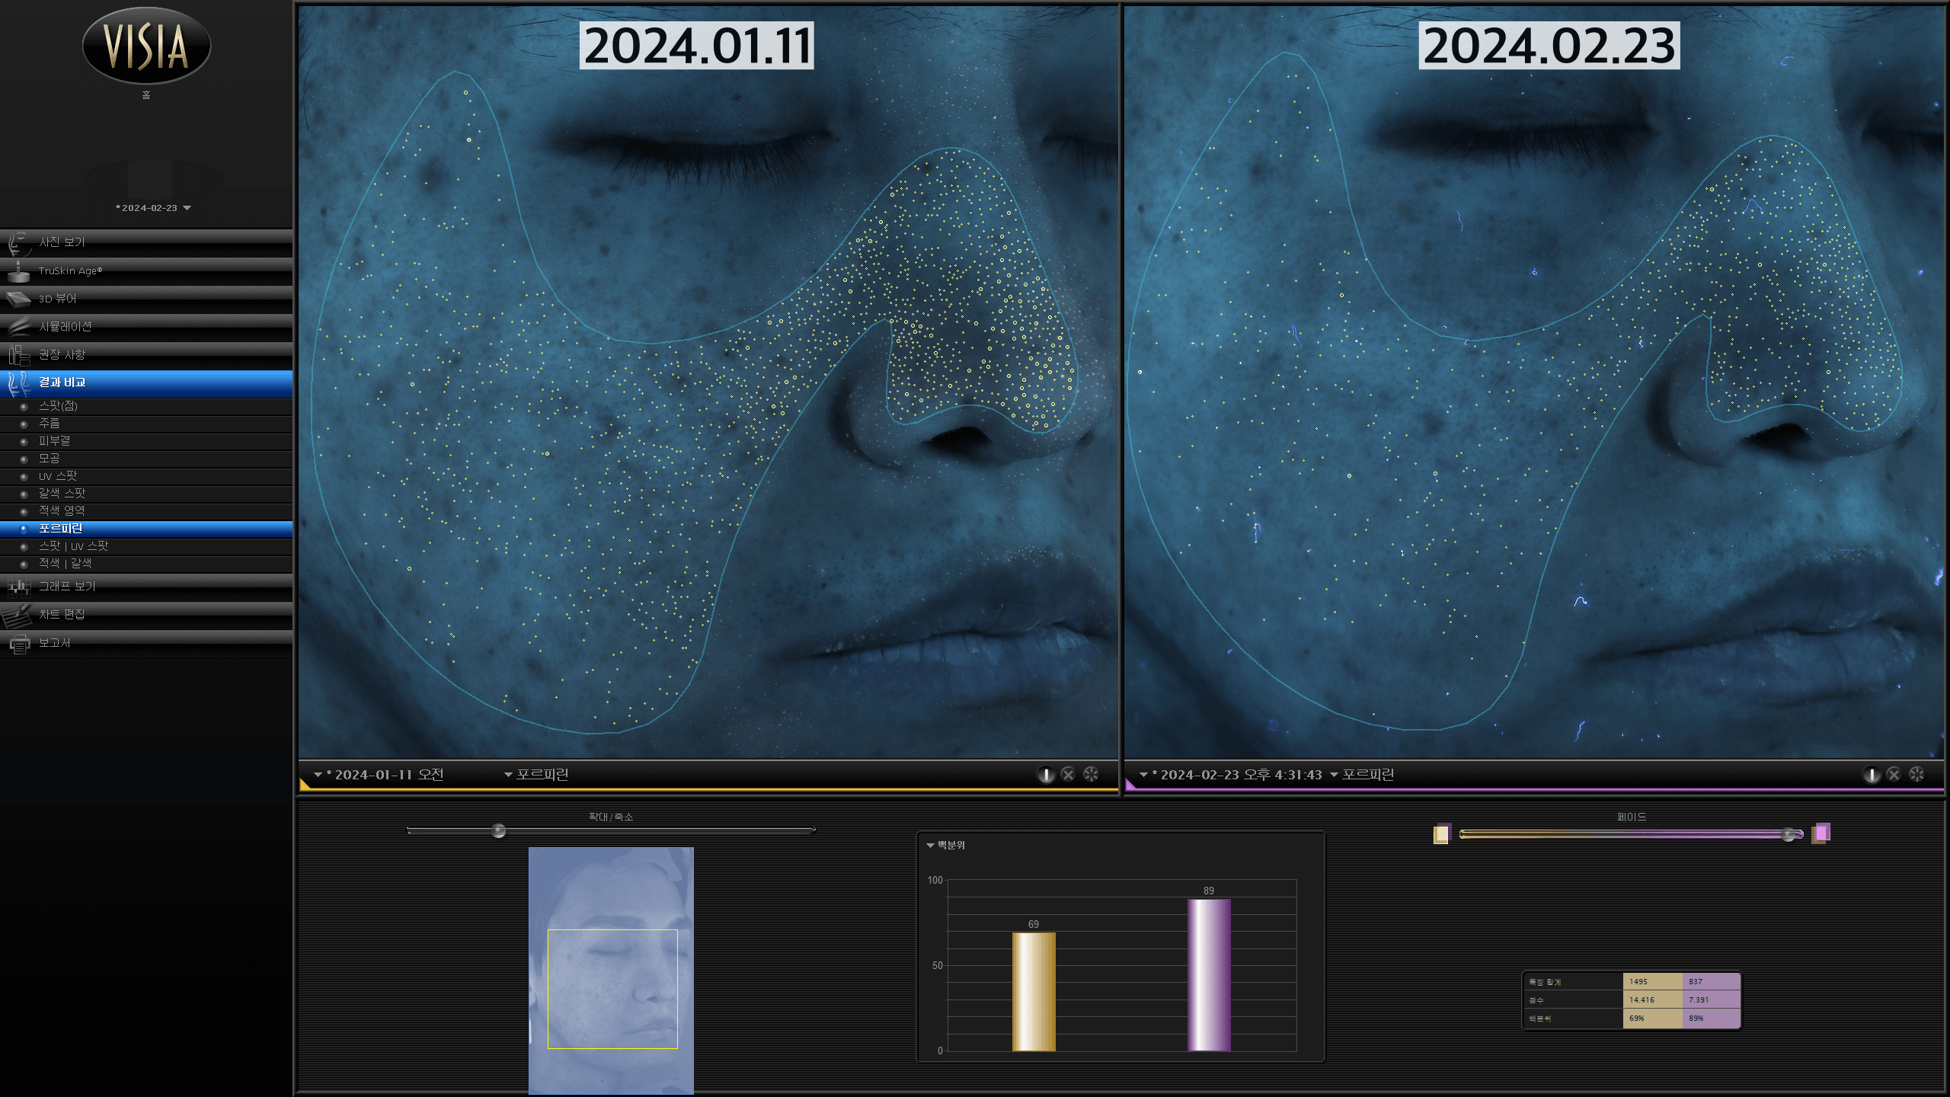The height and width of the screenshot is (1097, 1950).
Task: Click the face thumbnail navigator
Action: pos(611,971)
